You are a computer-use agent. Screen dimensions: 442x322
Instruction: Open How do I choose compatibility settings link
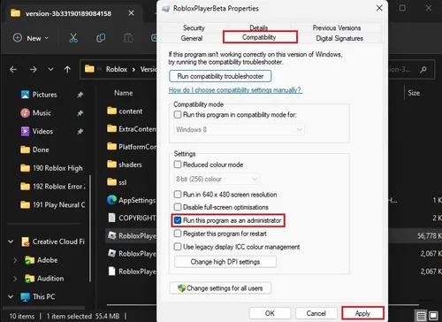click(235, 90)
